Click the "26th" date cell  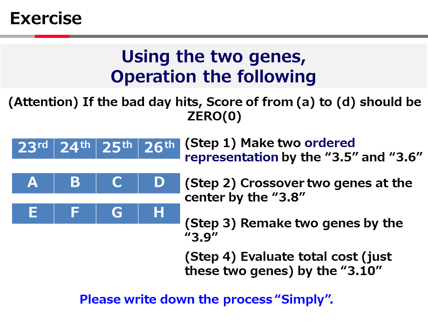click(x=159, y=148)
